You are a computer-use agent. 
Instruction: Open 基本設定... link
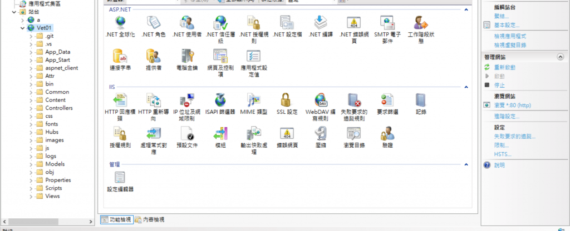507,26
